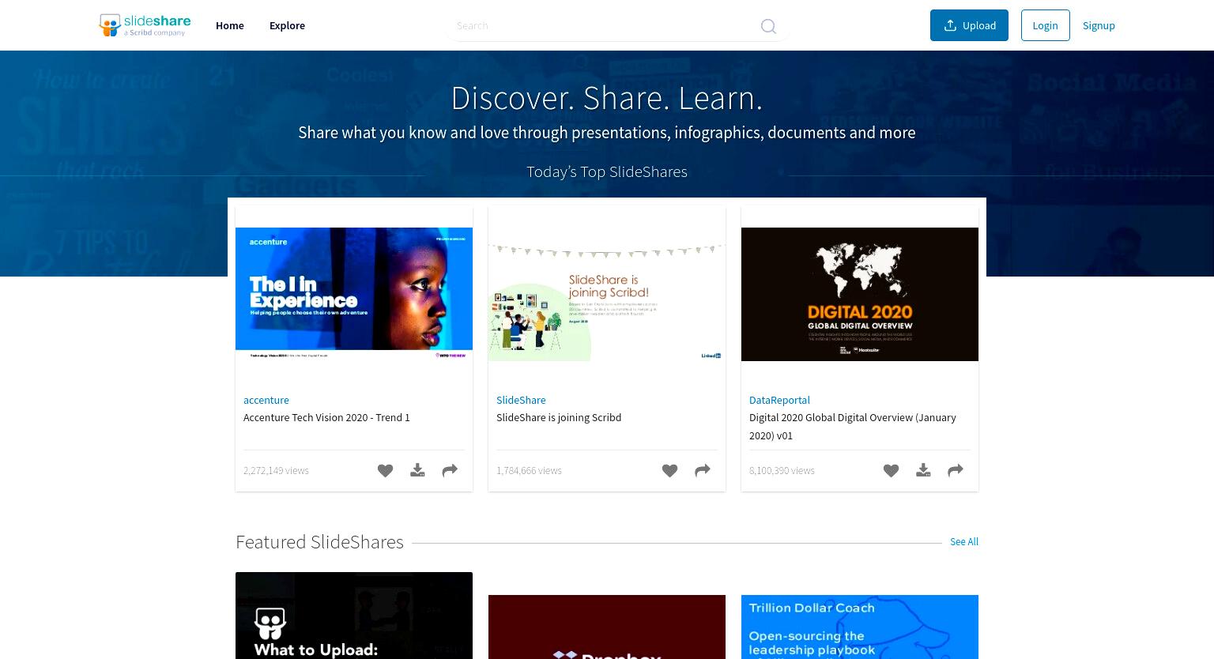1214x659 pixels.
Task: Open the Dropbox featured thumbnail
Action: click(x=607, y=627)
